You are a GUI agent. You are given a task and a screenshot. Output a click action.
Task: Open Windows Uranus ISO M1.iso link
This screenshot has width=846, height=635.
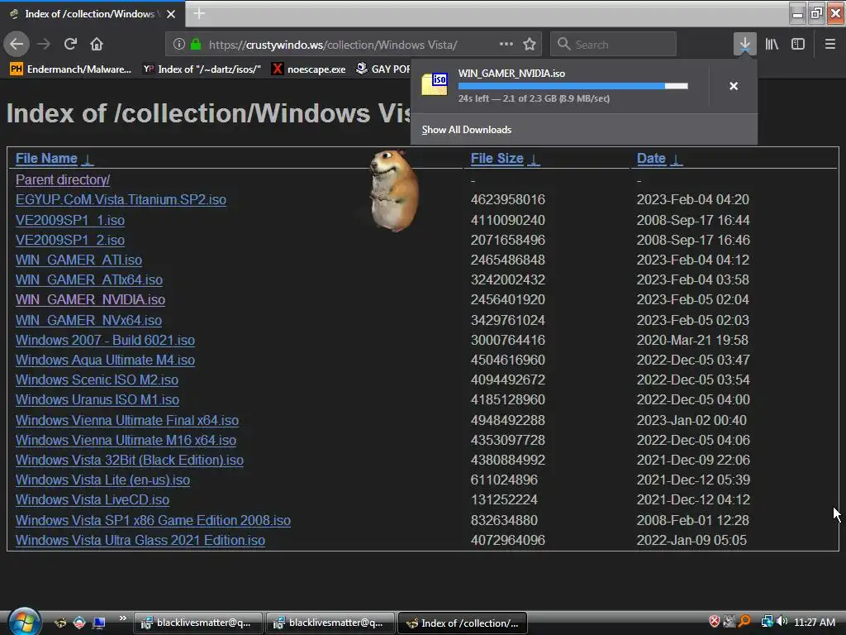[x=97, y=400]
